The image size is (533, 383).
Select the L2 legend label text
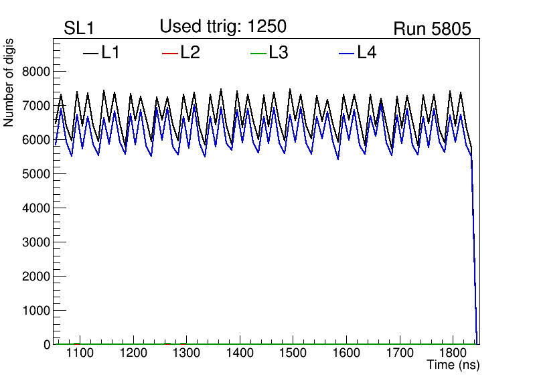click(x=190, y=52)
